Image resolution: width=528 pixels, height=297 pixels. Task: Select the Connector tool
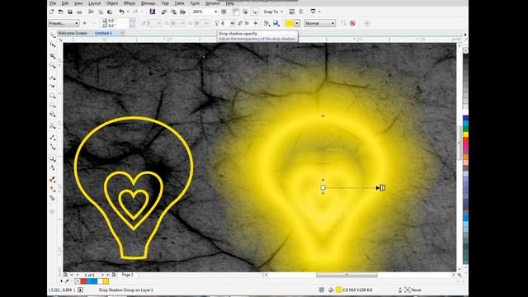point(53,147)
